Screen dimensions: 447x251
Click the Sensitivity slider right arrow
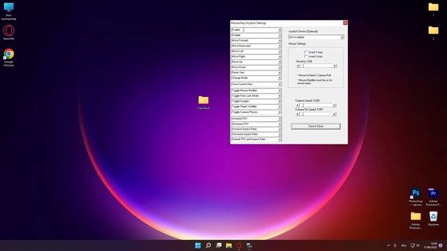point(335,66)
